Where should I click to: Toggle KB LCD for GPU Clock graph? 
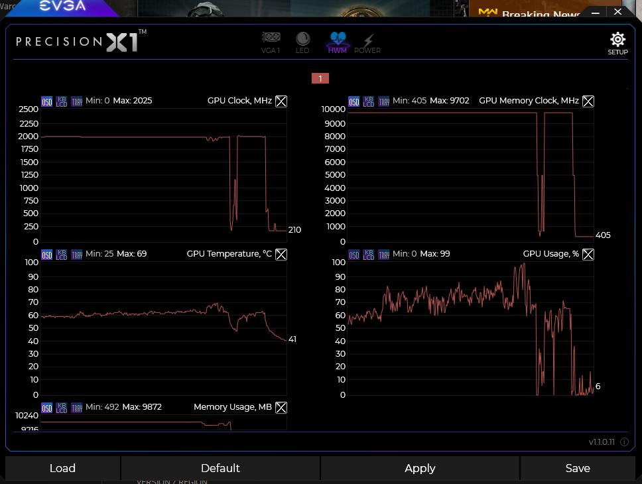click(x=62, y=101)
